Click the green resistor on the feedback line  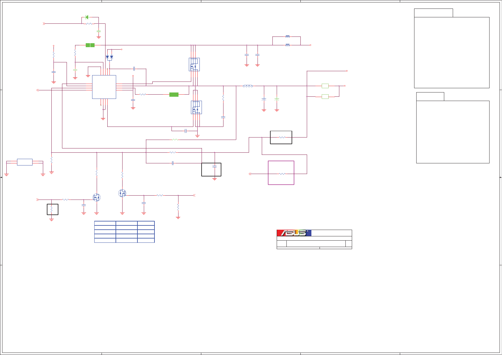pyautogui.click(x=175, y=140)
